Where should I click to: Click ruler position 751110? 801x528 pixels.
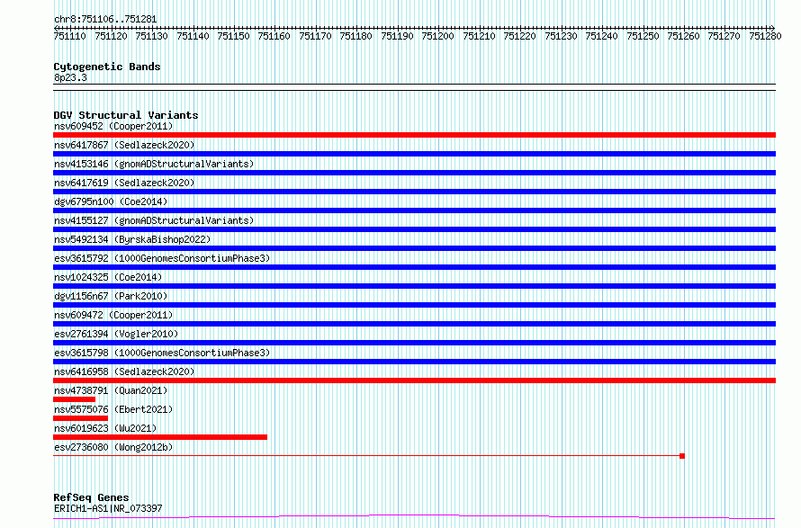tap(69, 36)
